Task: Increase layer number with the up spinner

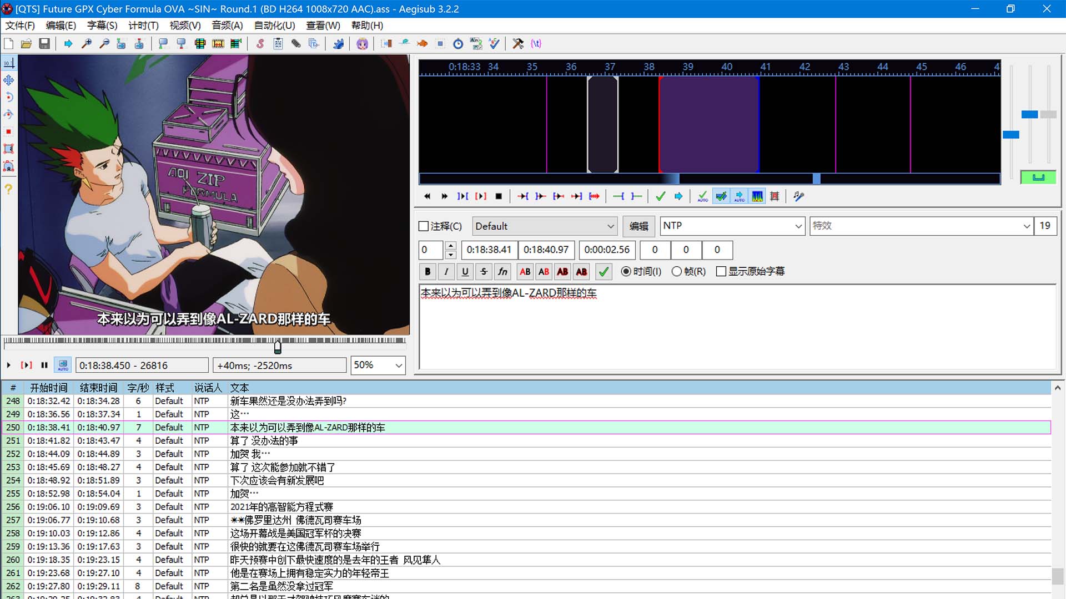Action: [451, 246]
